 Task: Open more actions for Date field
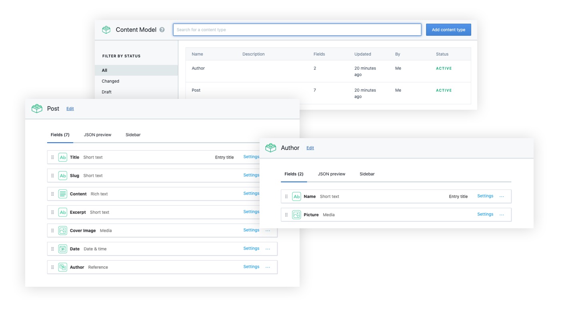(x=268, y=249)
